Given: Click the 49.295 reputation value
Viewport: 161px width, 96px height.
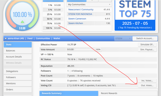Looking at the screenshot, I should click(71, 66).
